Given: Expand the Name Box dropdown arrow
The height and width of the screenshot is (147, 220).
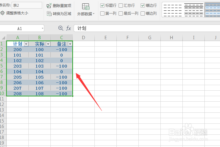Looking at the screenshot, I should pyautogui.click(x=42, y=28).
